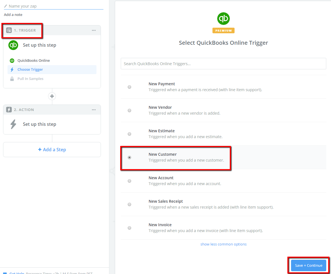Click Set up this step under Trigger
Screen dimensions: 331x274
tap(39, 45)
